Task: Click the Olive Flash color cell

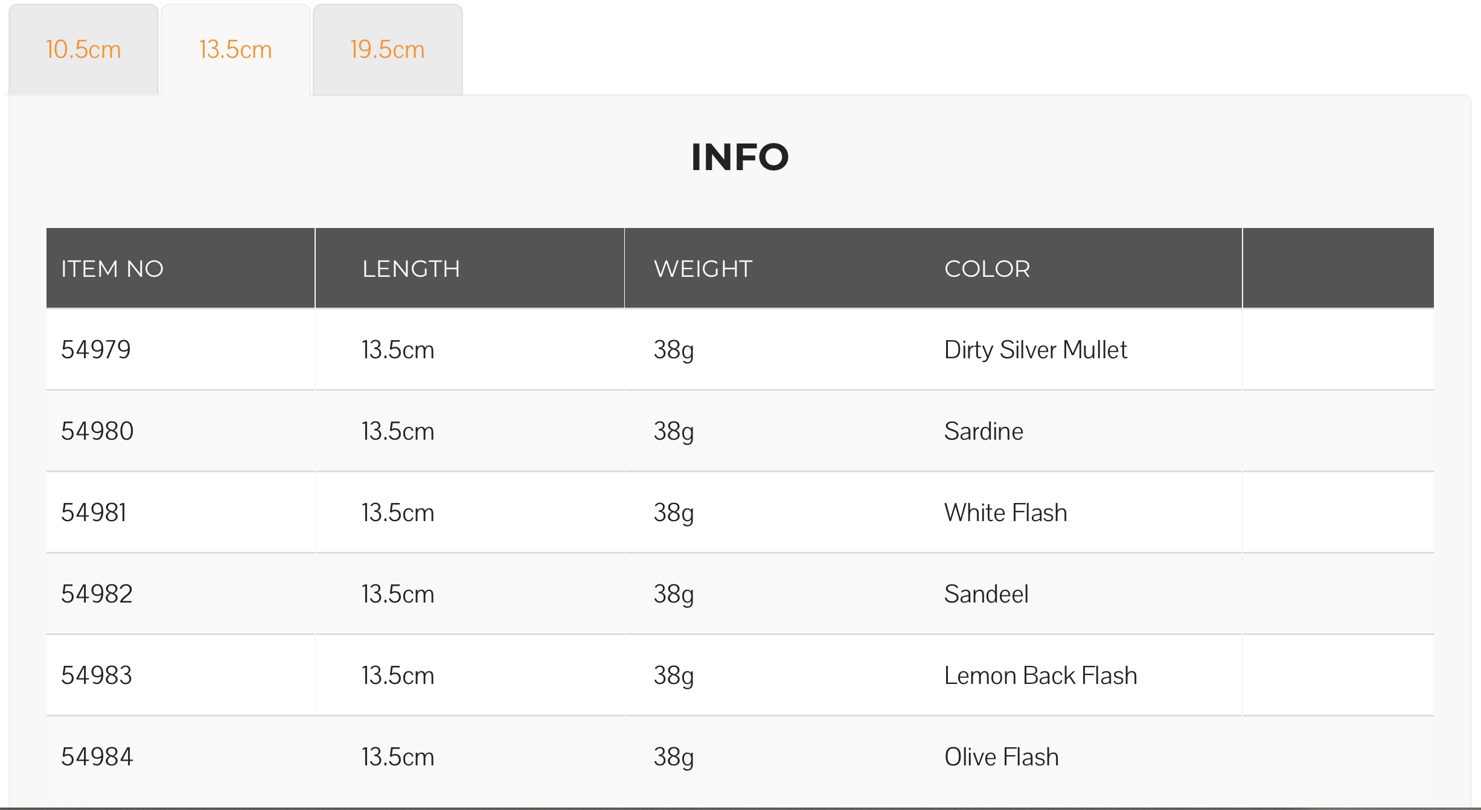Action: point(1002,757)
